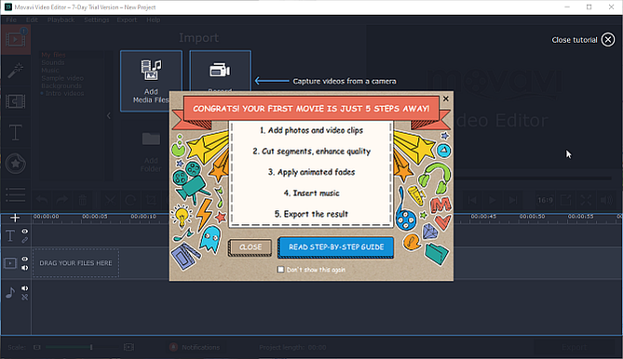
Task: Toggle titles track link icon
Action: pyautogui.click(x=24, y=240)
